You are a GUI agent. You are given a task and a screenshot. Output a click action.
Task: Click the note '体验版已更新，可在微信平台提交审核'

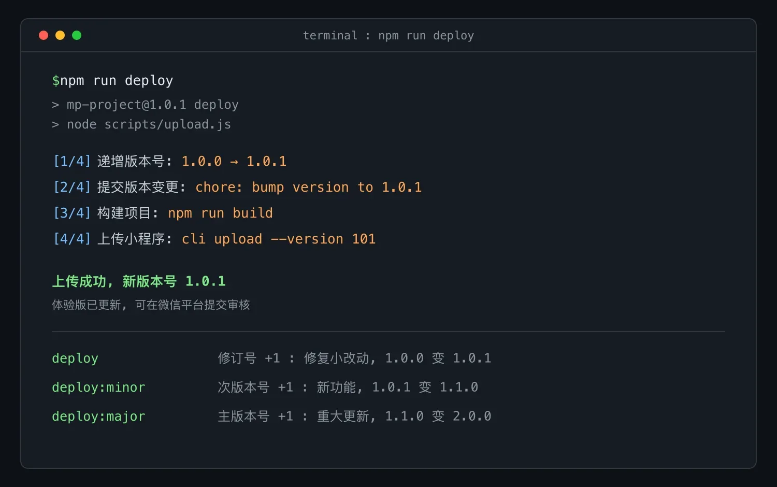(x=151, y=305)
